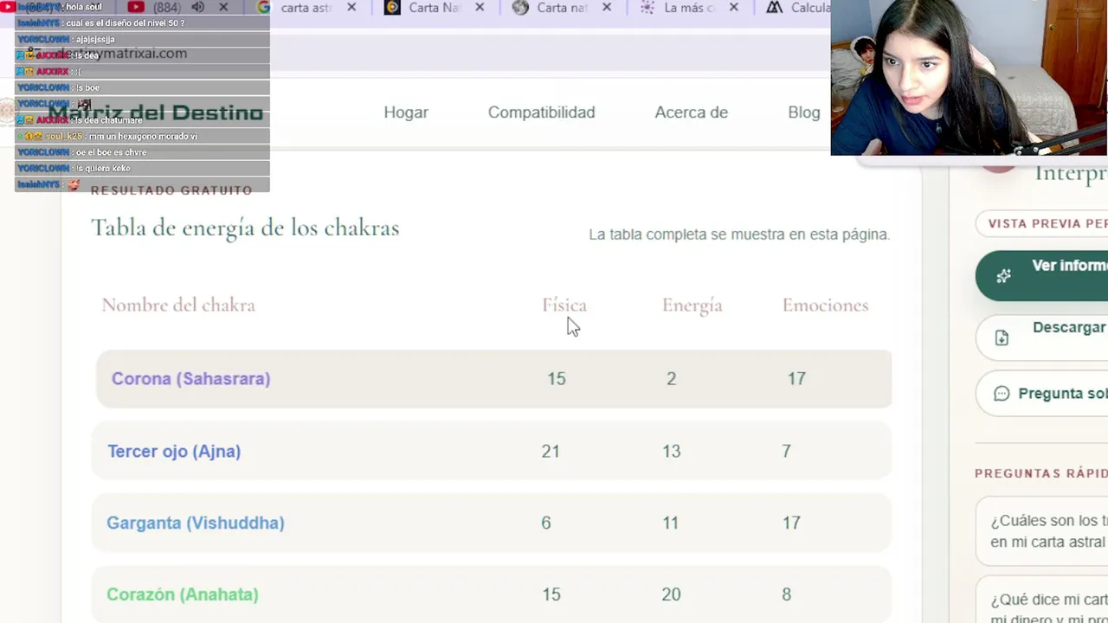Click the note "La tabla completa se muestra"
Viewport: 1108px width, 623px height.
click(738, 234)
